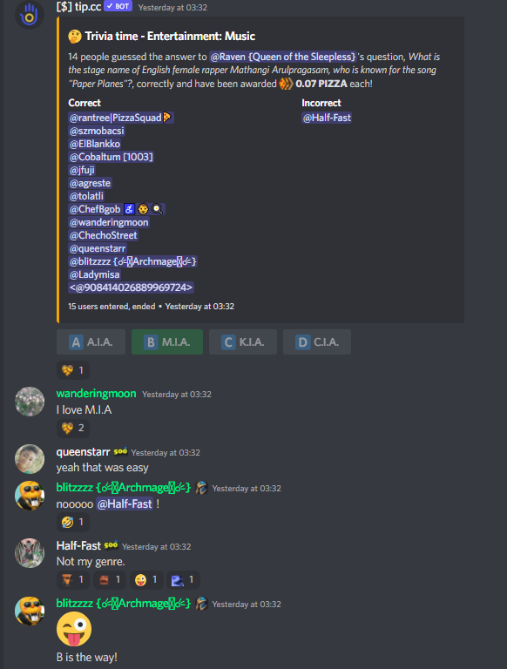Choose answer C K.I.A.

point(243,342)
